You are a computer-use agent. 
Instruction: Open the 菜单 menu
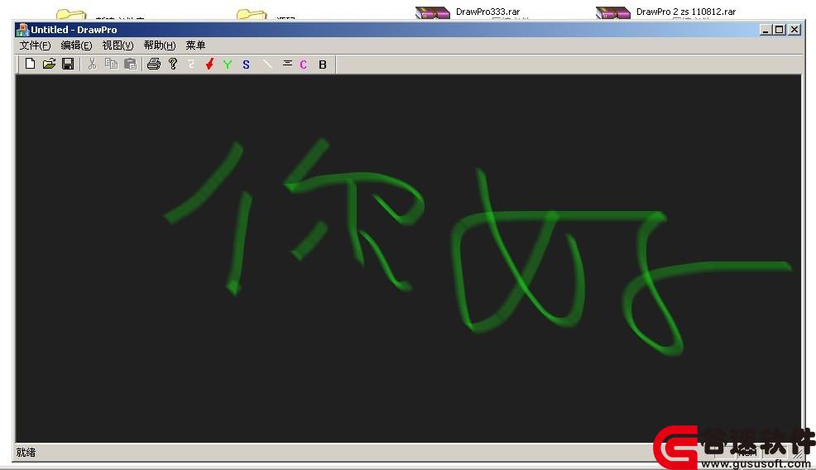195,46
